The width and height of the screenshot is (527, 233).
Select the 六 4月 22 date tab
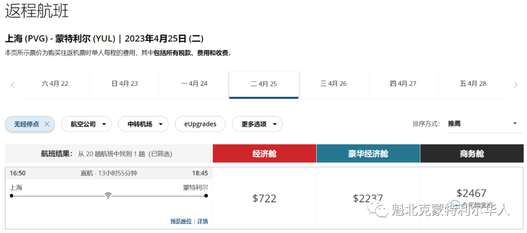pyautogui.click(x=55, y=84)
